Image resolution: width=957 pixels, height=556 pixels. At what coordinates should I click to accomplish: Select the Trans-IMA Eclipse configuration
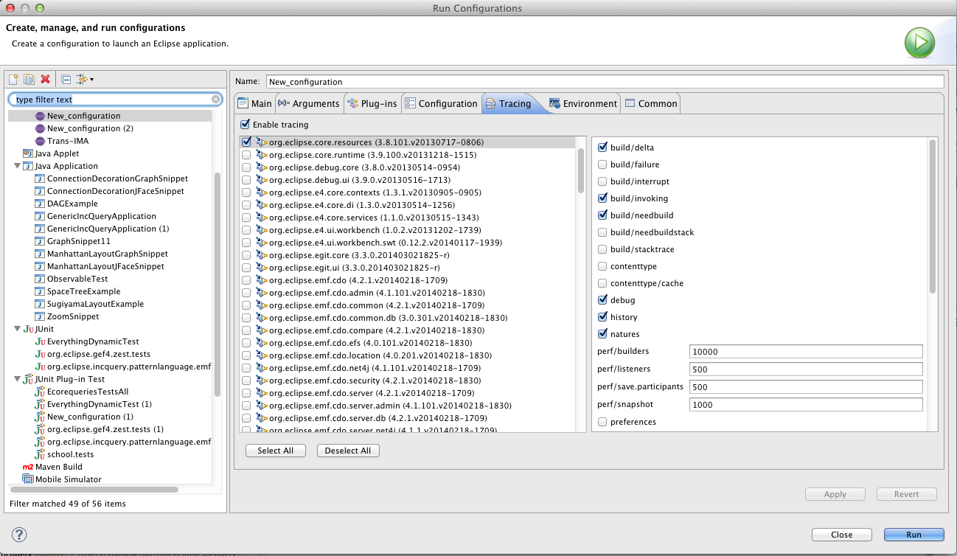(69, 141)
